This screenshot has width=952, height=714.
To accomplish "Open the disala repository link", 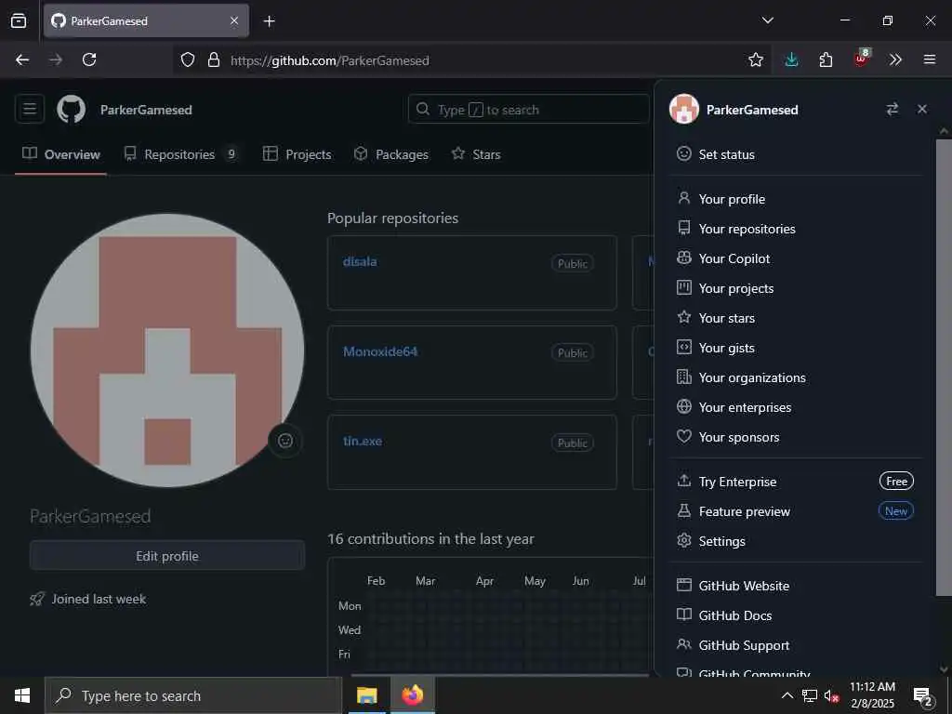I will point(360,261).
